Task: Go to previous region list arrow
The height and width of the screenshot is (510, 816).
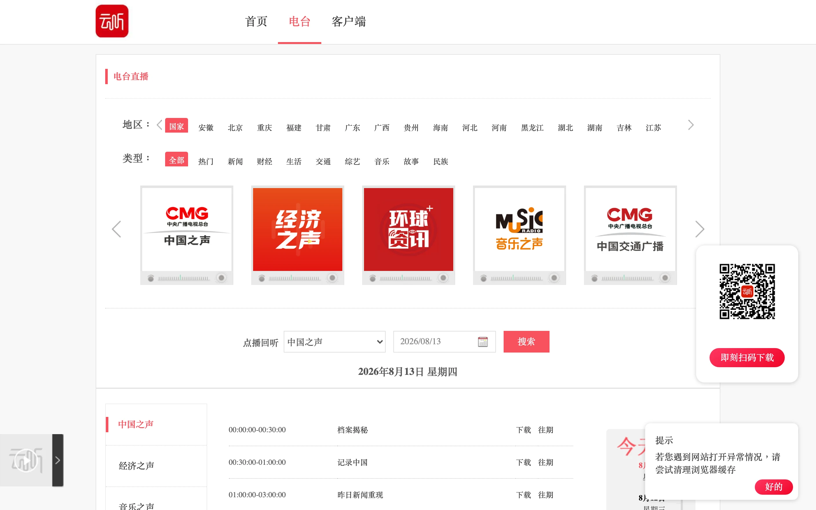Action: pos(159,125)
